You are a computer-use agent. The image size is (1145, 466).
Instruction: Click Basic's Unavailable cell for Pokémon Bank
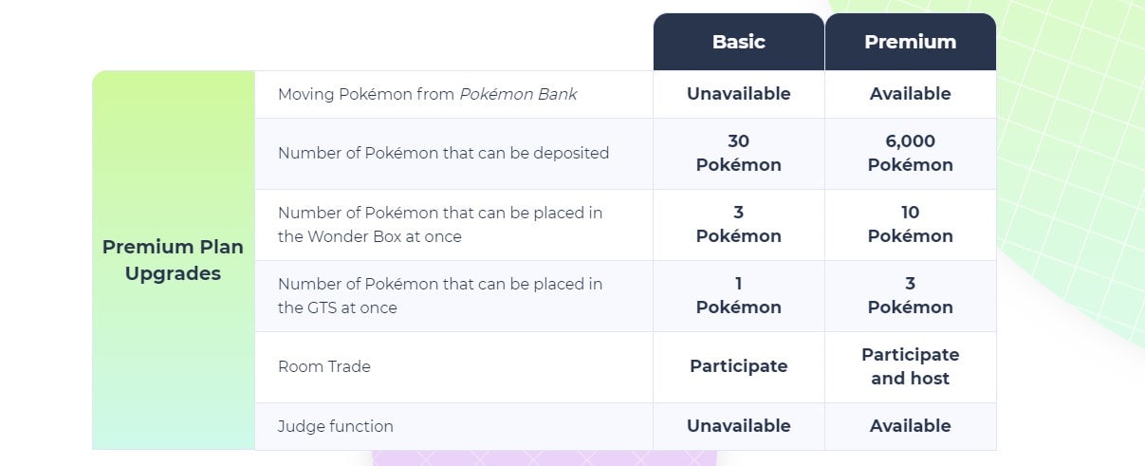coord(738,94)
